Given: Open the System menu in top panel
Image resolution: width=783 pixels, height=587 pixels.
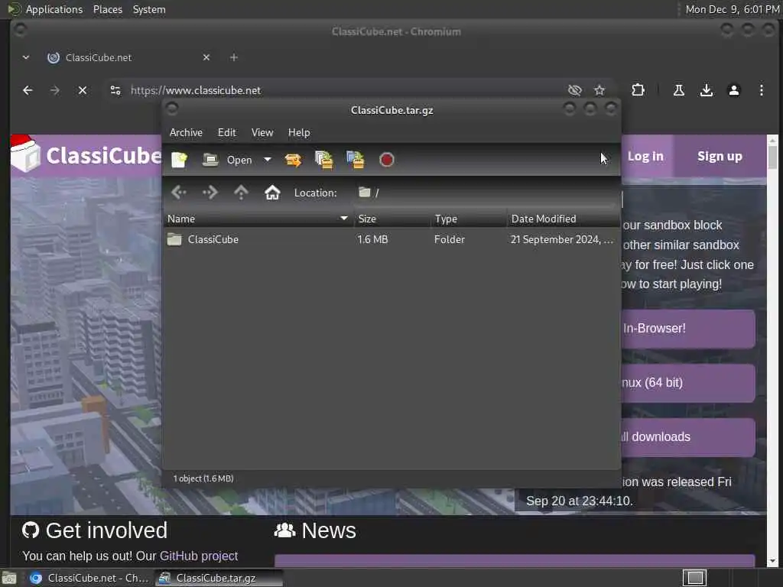Looking at the screenshot, I should (x=149, y=9).
